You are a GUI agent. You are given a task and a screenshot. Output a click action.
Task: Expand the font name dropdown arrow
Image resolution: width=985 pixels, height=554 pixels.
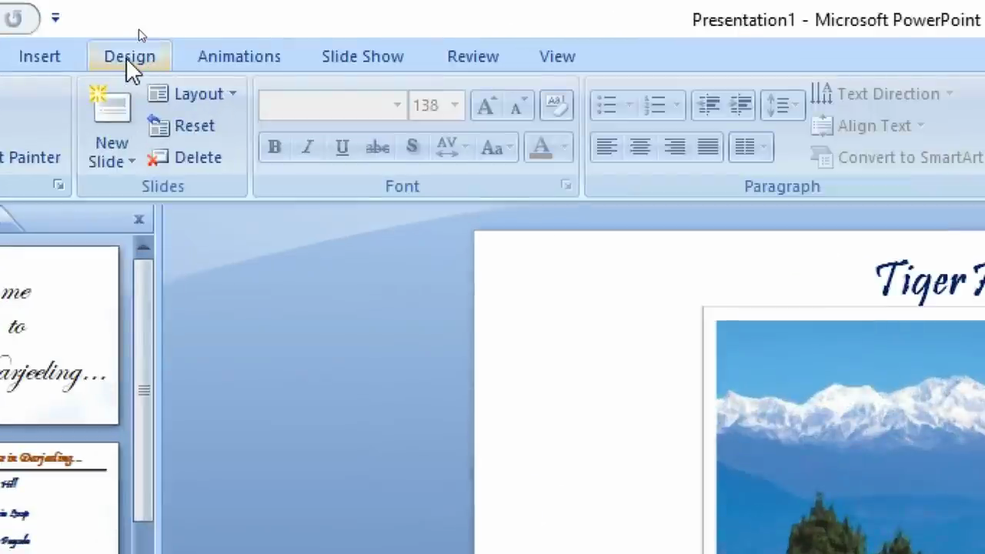click(397, 105)
